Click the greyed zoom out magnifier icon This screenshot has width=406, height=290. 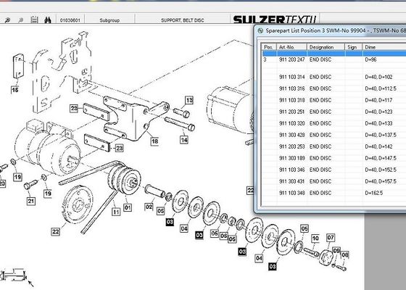(x=21, y=20)
